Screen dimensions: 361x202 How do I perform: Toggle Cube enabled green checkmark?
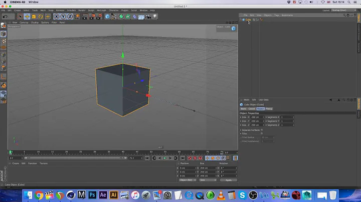(258, 19)
